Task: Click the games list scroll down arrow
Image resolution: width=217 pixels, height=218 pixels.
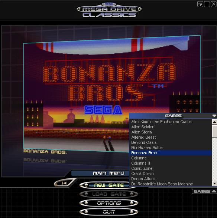Action: click(214, 184)
